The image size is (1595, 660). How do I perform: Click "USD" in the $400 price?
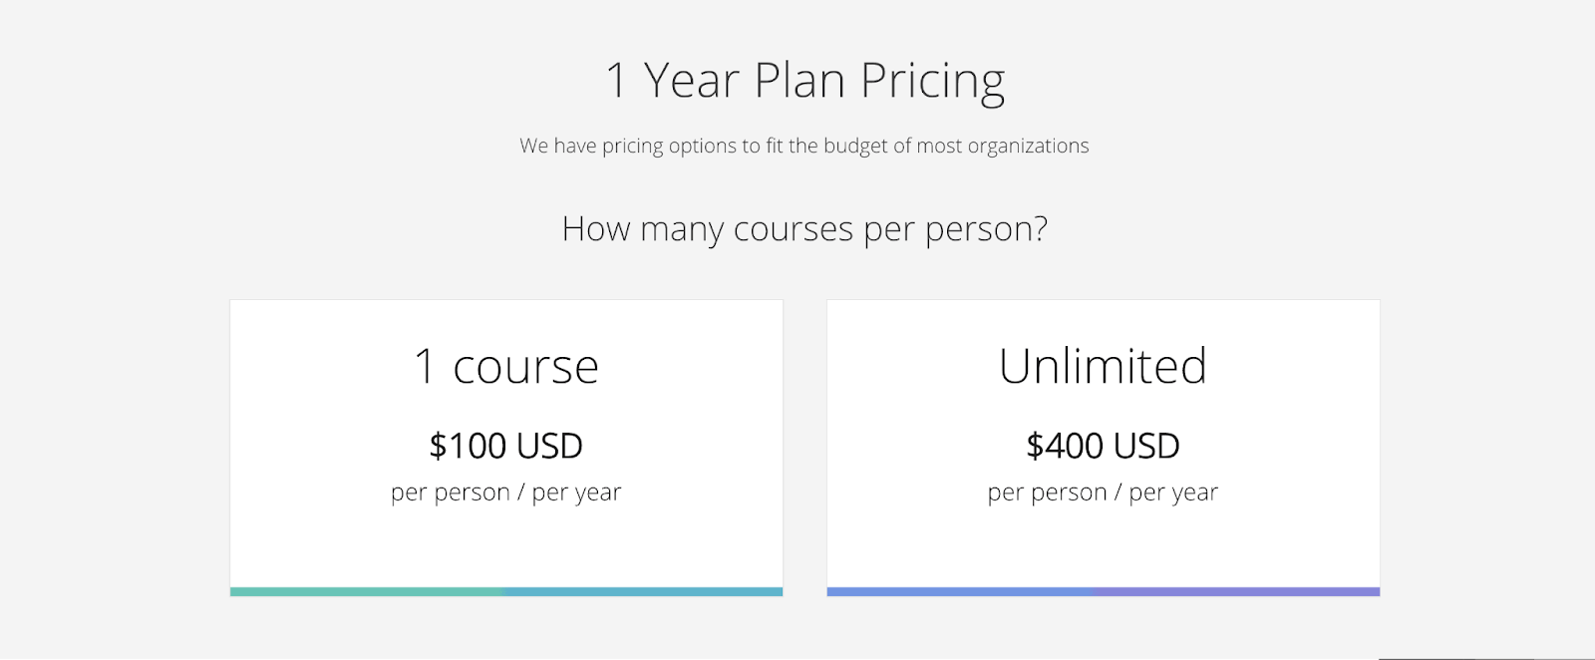pyautogui.click(x=1146, y=446)
